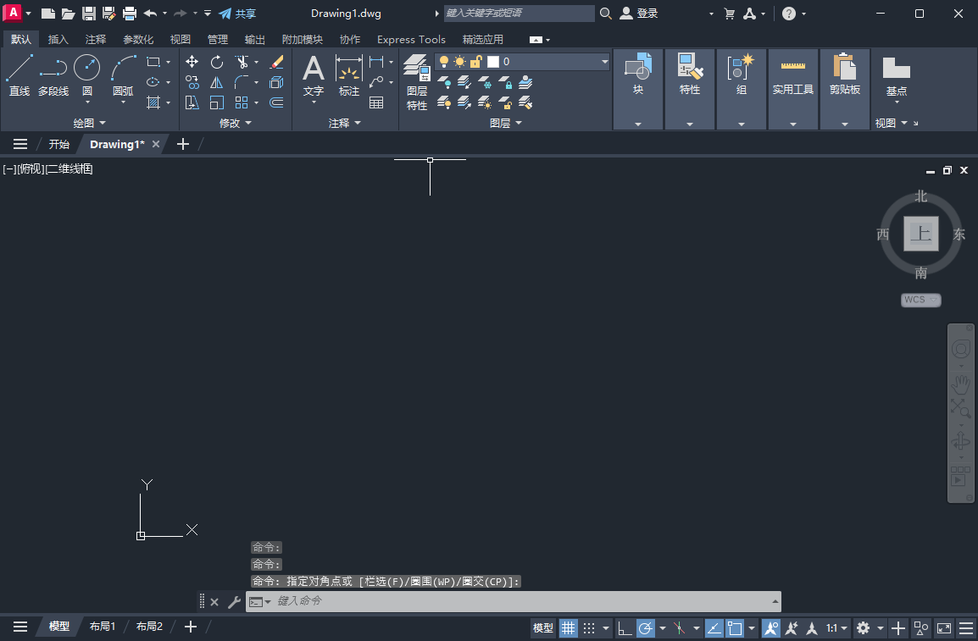Toggle grid display in status bar
The width and height of the screenshot is (978, 641).
point(568,628)
